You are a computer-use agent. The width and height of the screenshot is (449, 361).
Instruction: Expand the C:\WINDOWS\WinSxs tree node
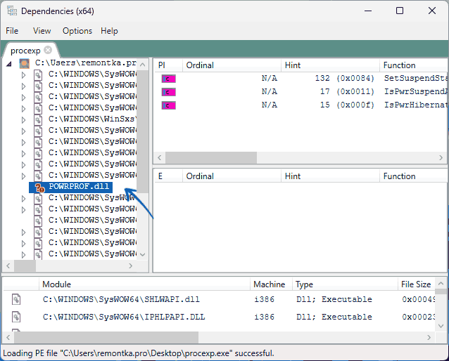[x=23, y=120]
